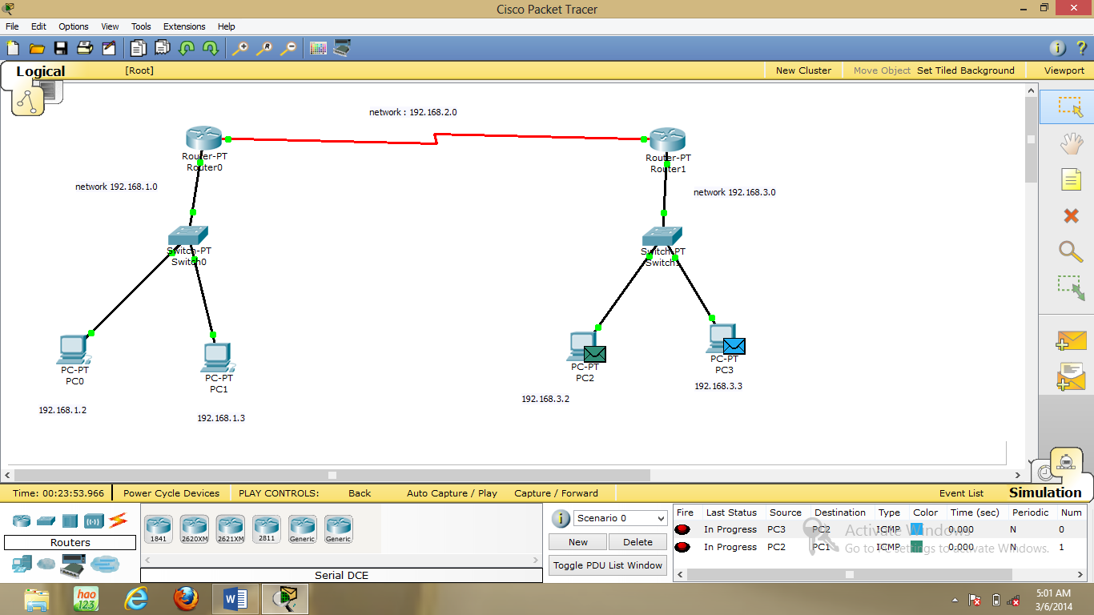Open the View menu
1094x615 pixels.
[110, 26]
